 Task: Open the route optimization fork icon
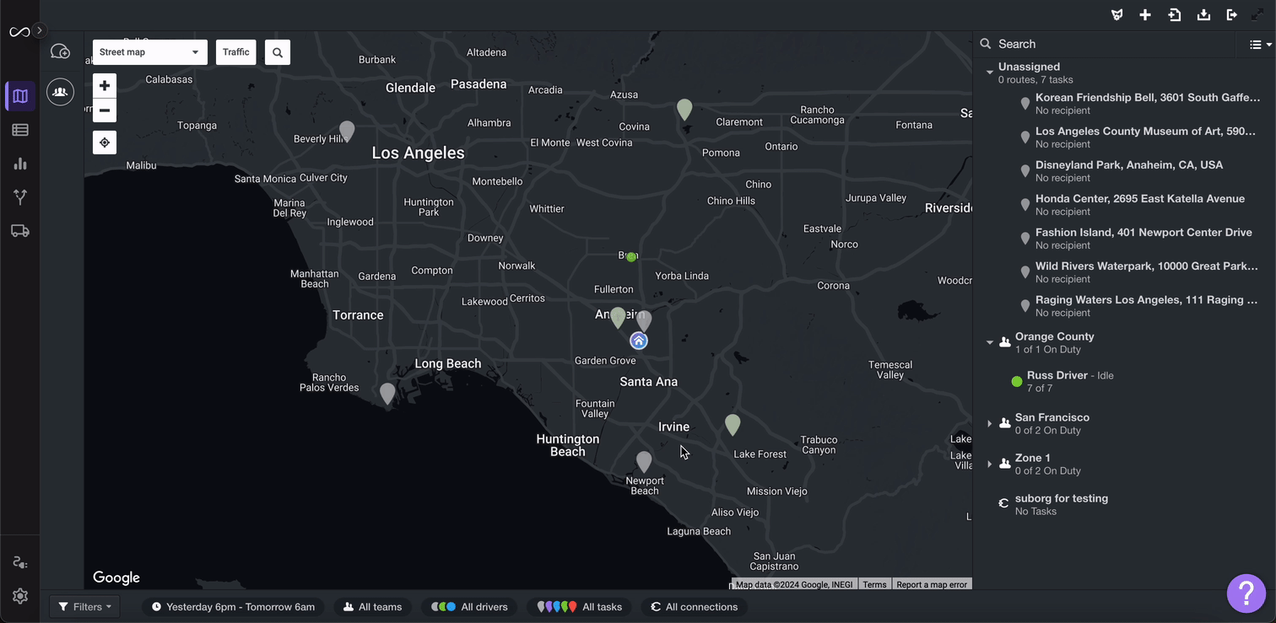[20, 197]
